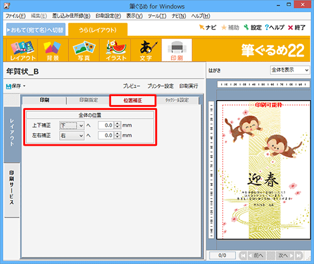314x264 pixels.
Task: Open the イラスト illustration tool
Action: [115, 50]
